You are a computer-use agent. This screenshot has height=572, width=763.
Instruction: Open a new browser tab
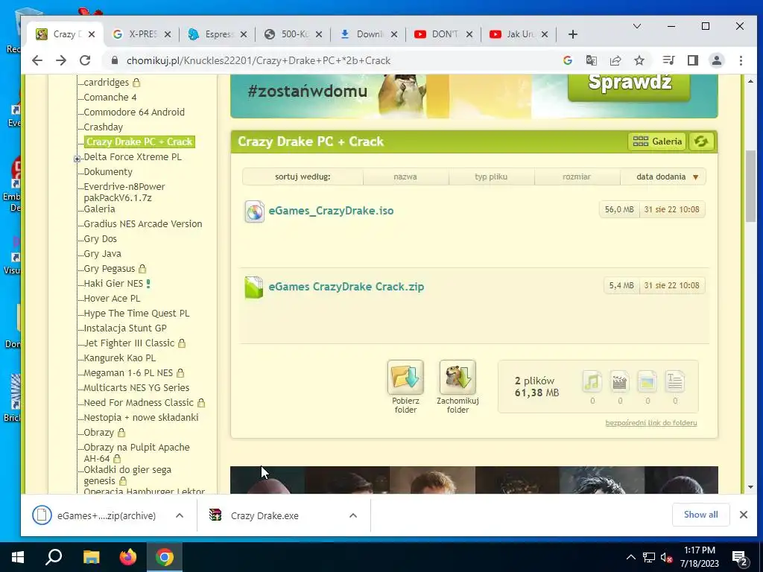pos(573,34)
